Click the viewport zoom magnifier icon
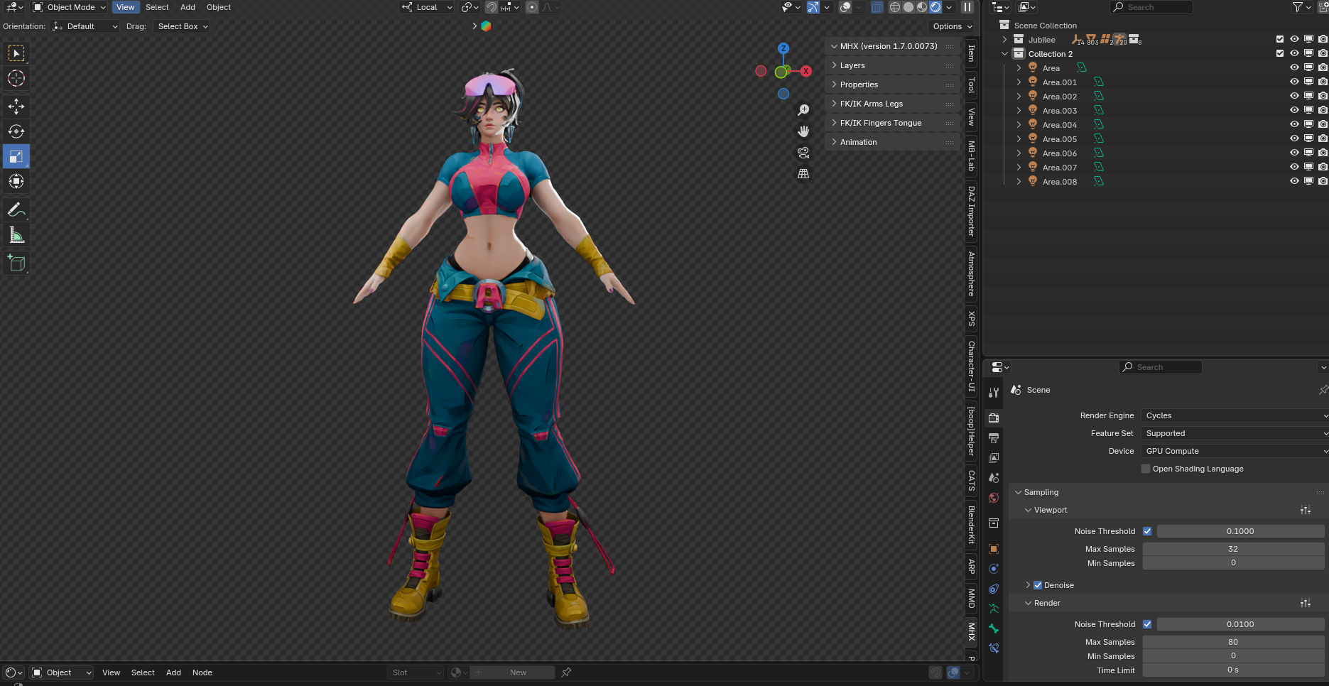1329x686 pixels. [803, 110]
